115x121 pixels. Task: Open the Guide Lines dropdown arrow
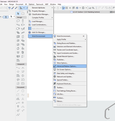pyautogui.click(x=24, y=8)
